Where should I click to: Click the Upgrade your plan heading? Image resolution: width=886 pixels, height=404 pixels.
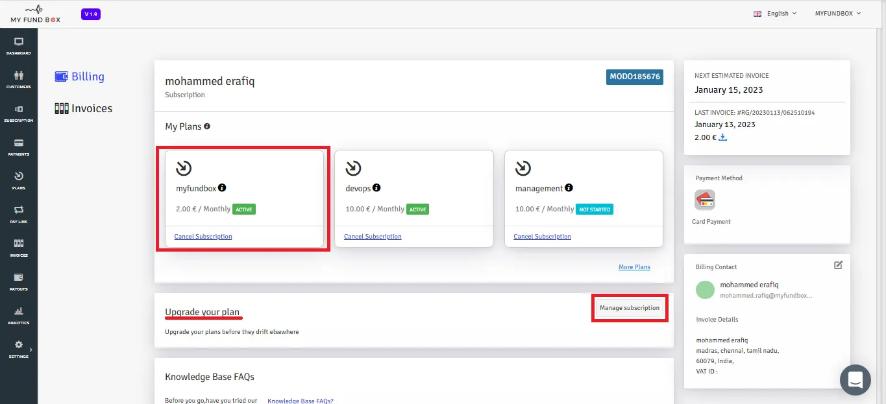[203, 312]
